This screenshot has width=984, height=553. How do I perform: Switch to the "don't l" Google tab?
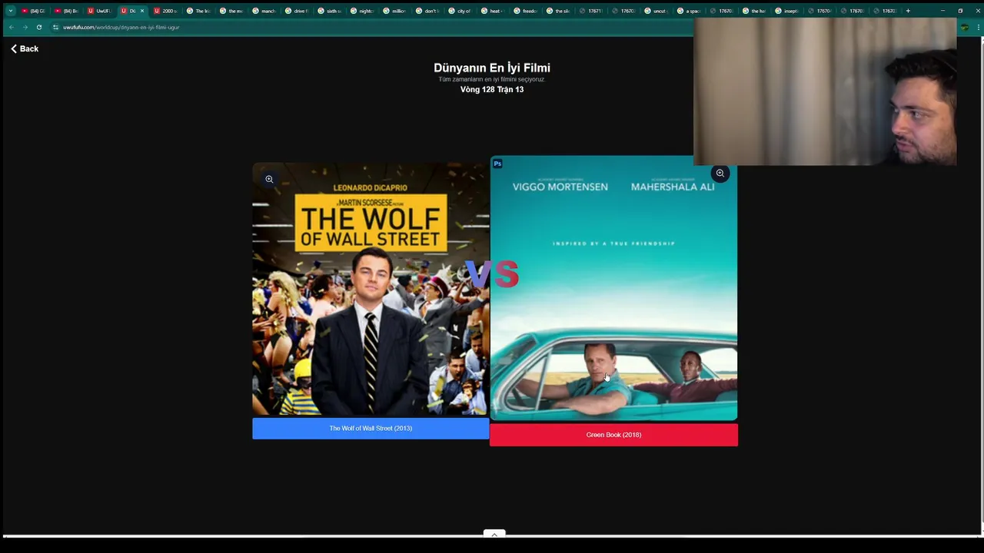[427, 11]
